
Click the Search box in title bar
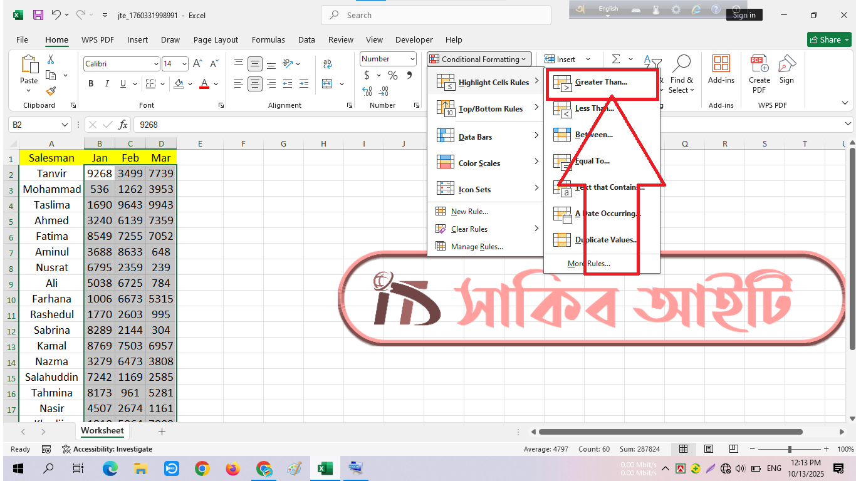click(436, 15)
